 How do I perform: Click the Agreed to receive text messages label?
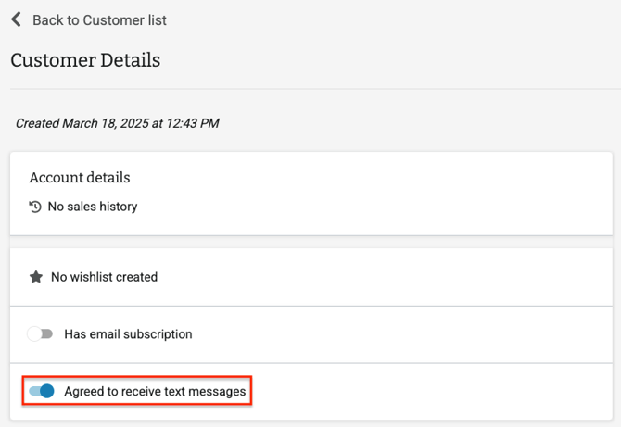155,392
